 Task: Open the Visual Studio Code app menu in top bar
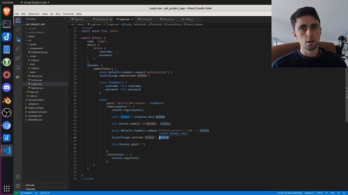34,2
